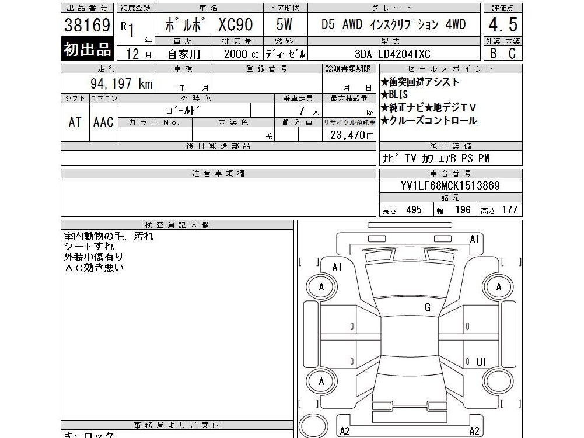The width and height of the screenshot is (584, 438).
Task: Click A2 mark at bottom left bumper
Action: (x=345, y=431)
